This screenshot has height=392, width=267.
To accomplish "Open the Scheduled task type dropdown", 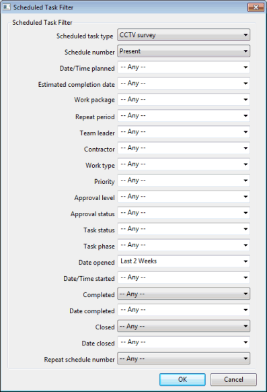I will coord(184,35).
